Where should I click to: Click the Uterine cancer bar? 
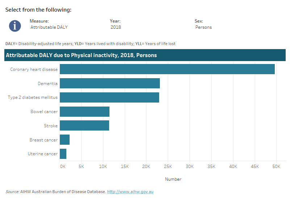pos(63,154)
